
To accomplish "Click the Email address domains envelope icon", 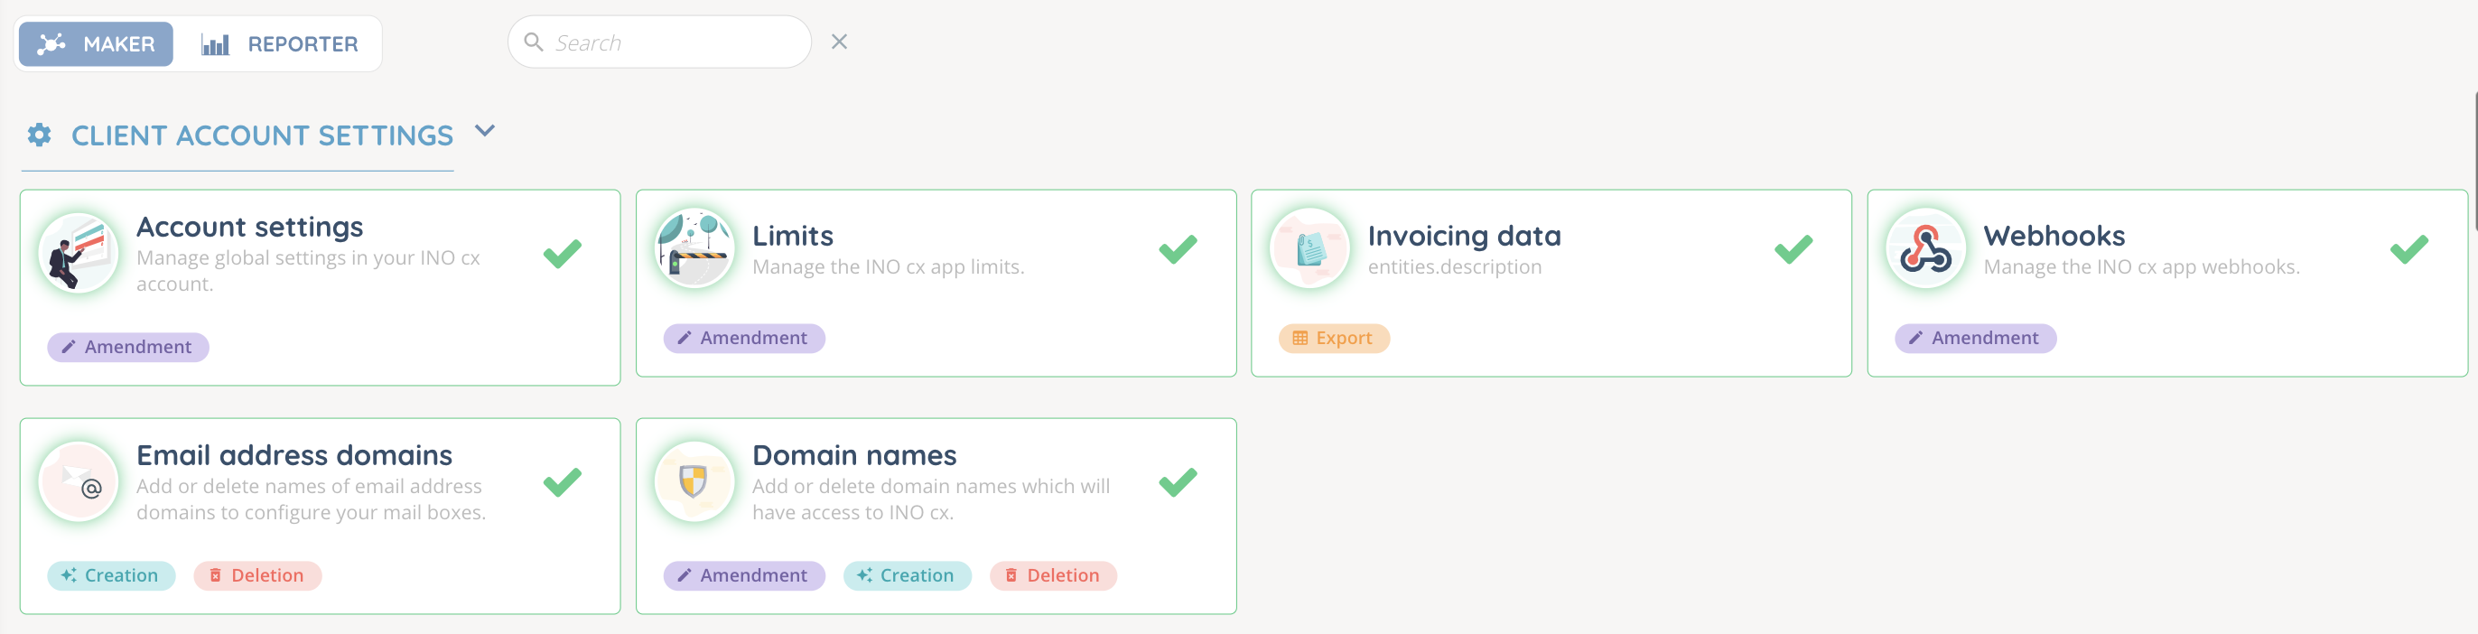I will pos(78,481).
